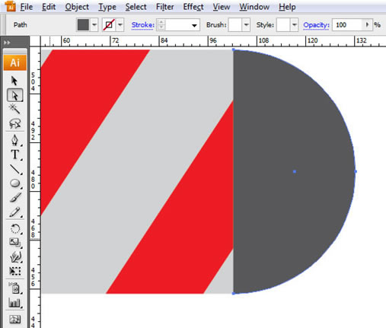Screen dimensions: 386x328
Task: Select the Type tool
Action: (x=14, y=154)
